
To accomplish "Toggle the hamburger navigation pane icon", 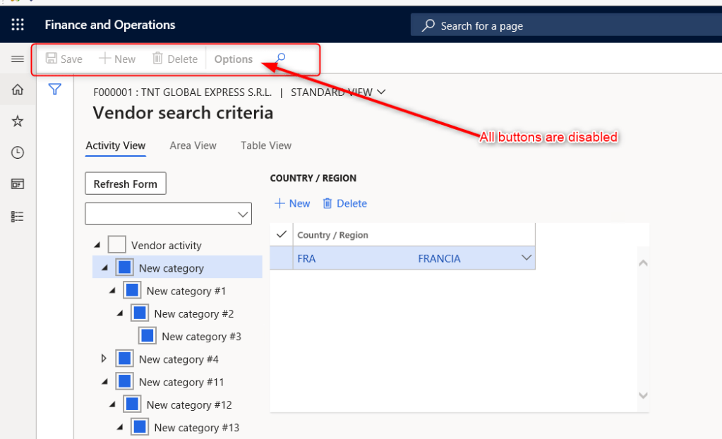I will point(18,59).
